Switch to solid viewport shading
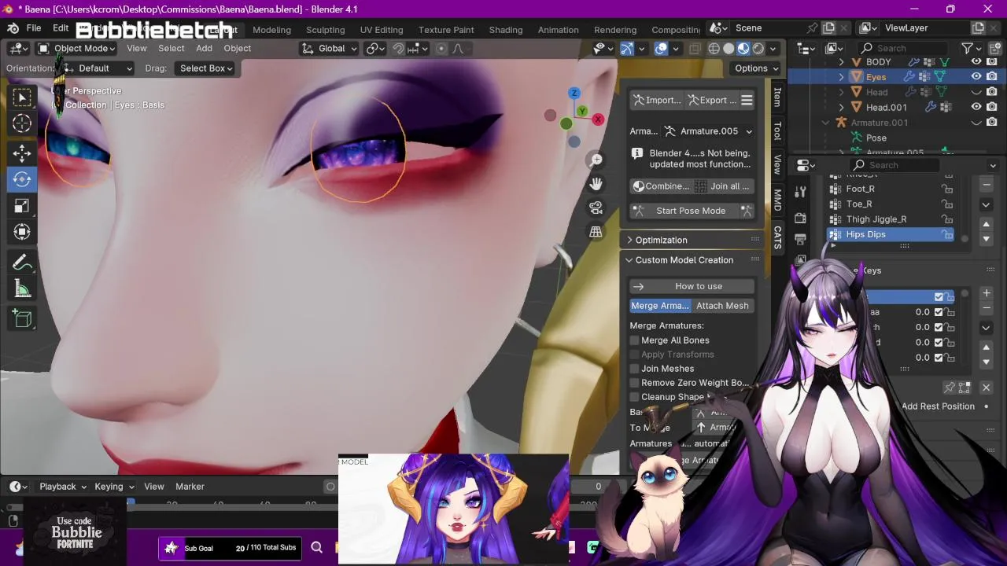 point(729,48)
